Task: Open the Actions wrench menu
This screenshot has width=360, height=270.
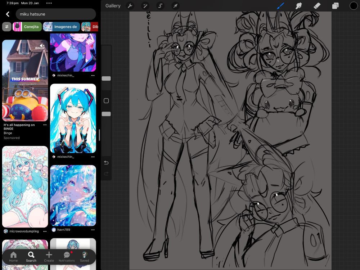Action: pos(130,6)
